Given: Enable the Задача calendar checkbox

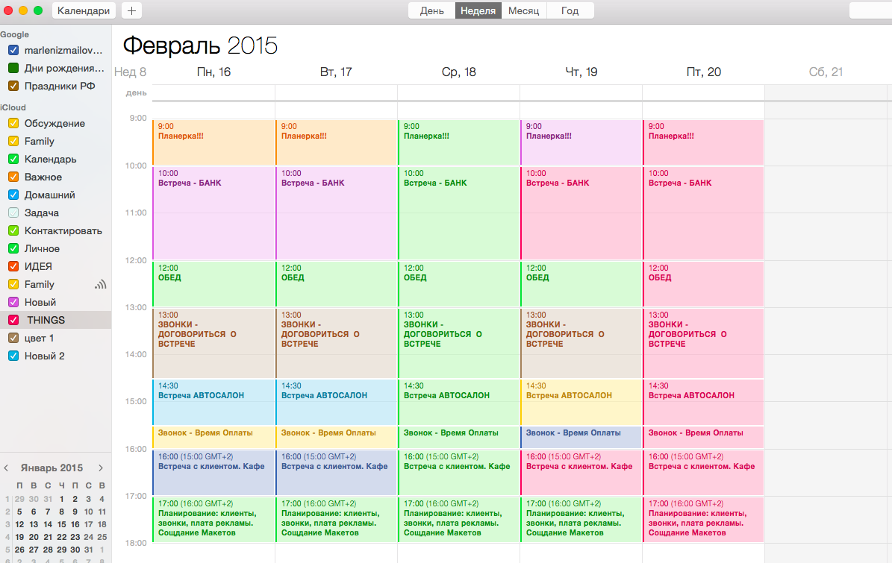Looking at the screenshot, I should pyautogui.click(x=13, y=213).
